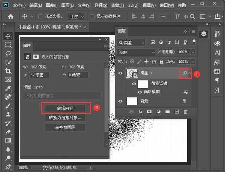This screenshot has width=225, height=172.
Task: Open the 文件(F) menu
Action: [x=19, y=6]
